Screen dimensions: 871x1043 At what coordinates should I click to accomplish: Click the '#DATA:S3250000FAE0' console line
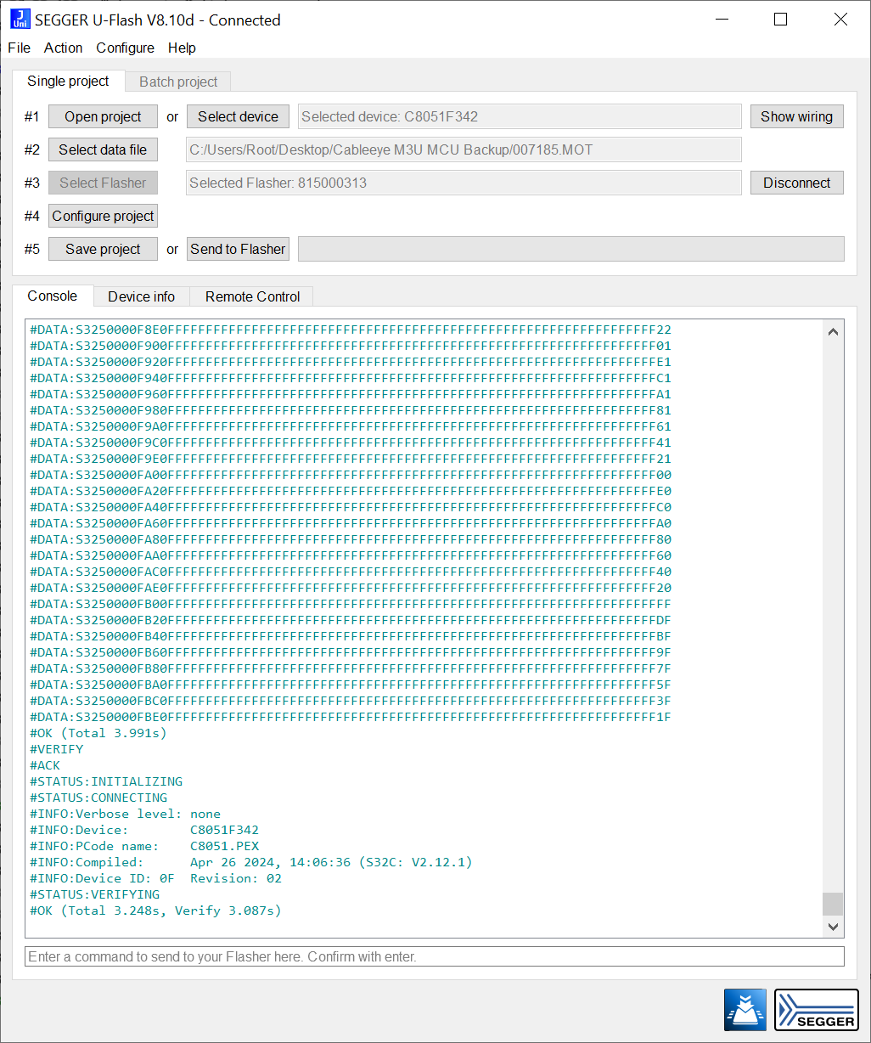[351, 588]
